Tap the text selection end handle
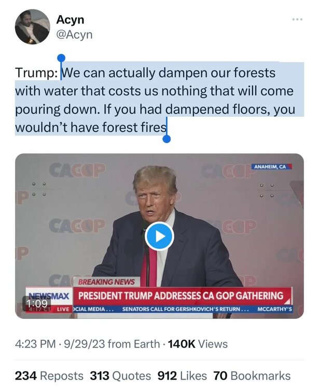This screenshot has width=319, height=389. point(166,138)
